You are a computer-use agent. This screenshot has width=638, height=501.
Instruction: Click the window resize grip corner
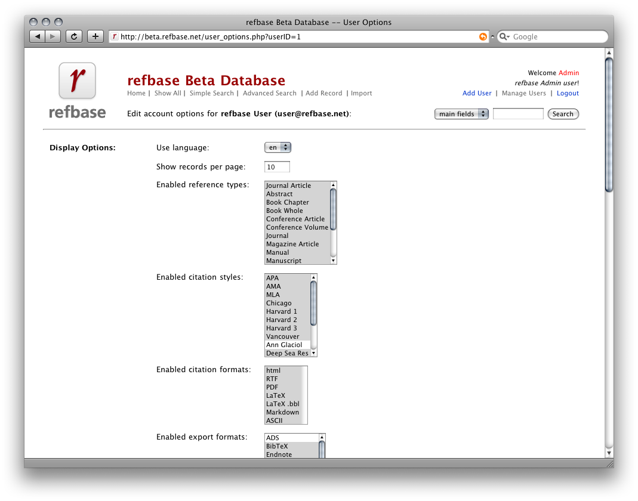tap(609, 463)
